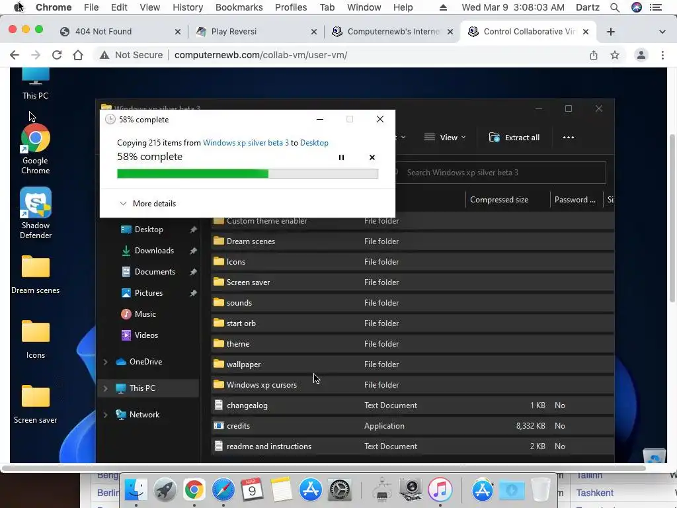Open the View dropdown in Explorer

click(x=445, y=138)
